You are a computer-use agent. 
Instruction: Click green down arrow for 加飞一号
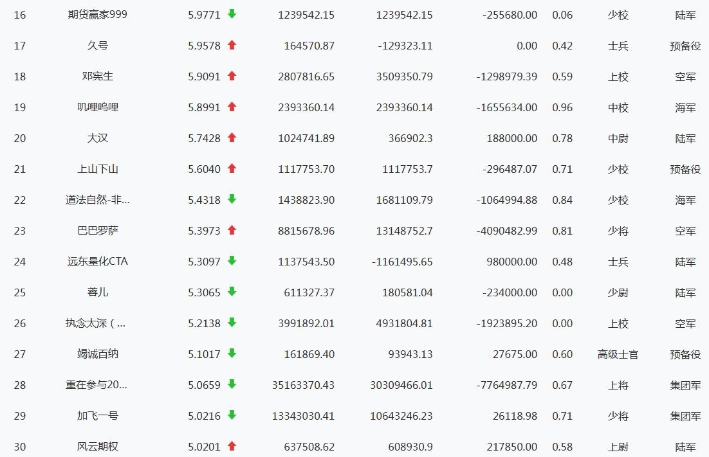point(232,415)
